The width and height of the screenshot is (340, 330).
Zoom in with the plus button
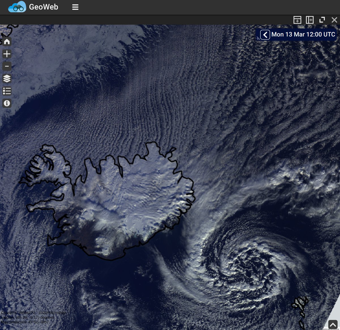(7, 54)
